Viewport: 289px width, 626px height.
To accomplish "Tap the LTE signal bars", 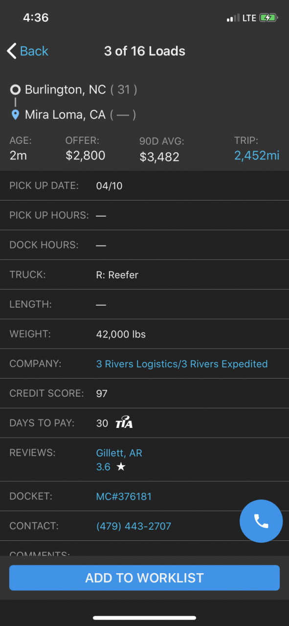I will click(233, 18).
